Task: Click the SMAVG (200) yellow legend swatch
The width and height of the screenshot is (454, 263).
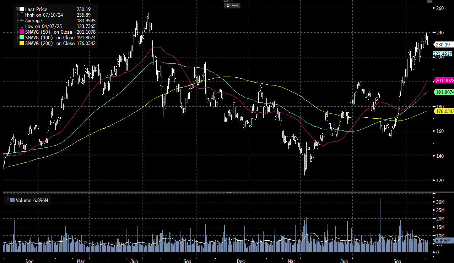Action: pyautogui.click(x=22, y=43)
